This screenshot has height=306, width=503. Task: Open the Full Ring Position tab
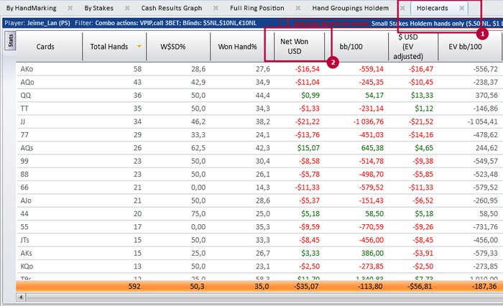coord(257,8)
